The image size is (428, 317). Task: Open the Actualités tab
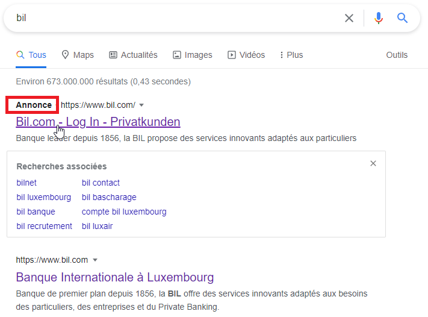coord(133,55)
